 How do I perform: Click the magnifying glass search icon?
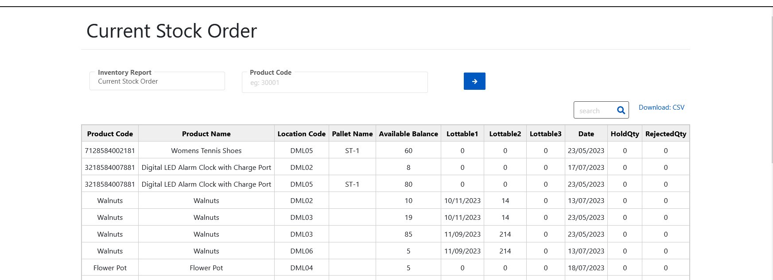point(621,111)
